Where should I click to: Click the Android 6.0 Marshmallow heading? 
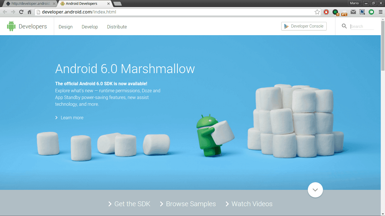pyautogui.click(x=125, y=69)
